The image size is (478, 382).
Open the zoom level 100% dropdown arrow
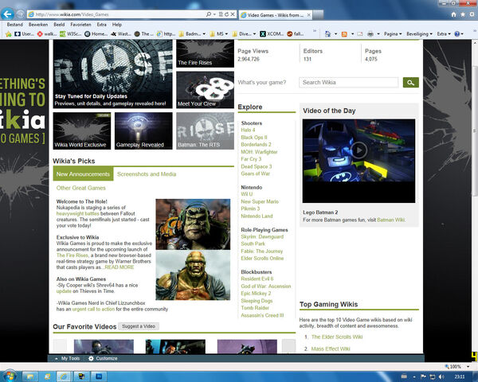(x=468, y=366)
